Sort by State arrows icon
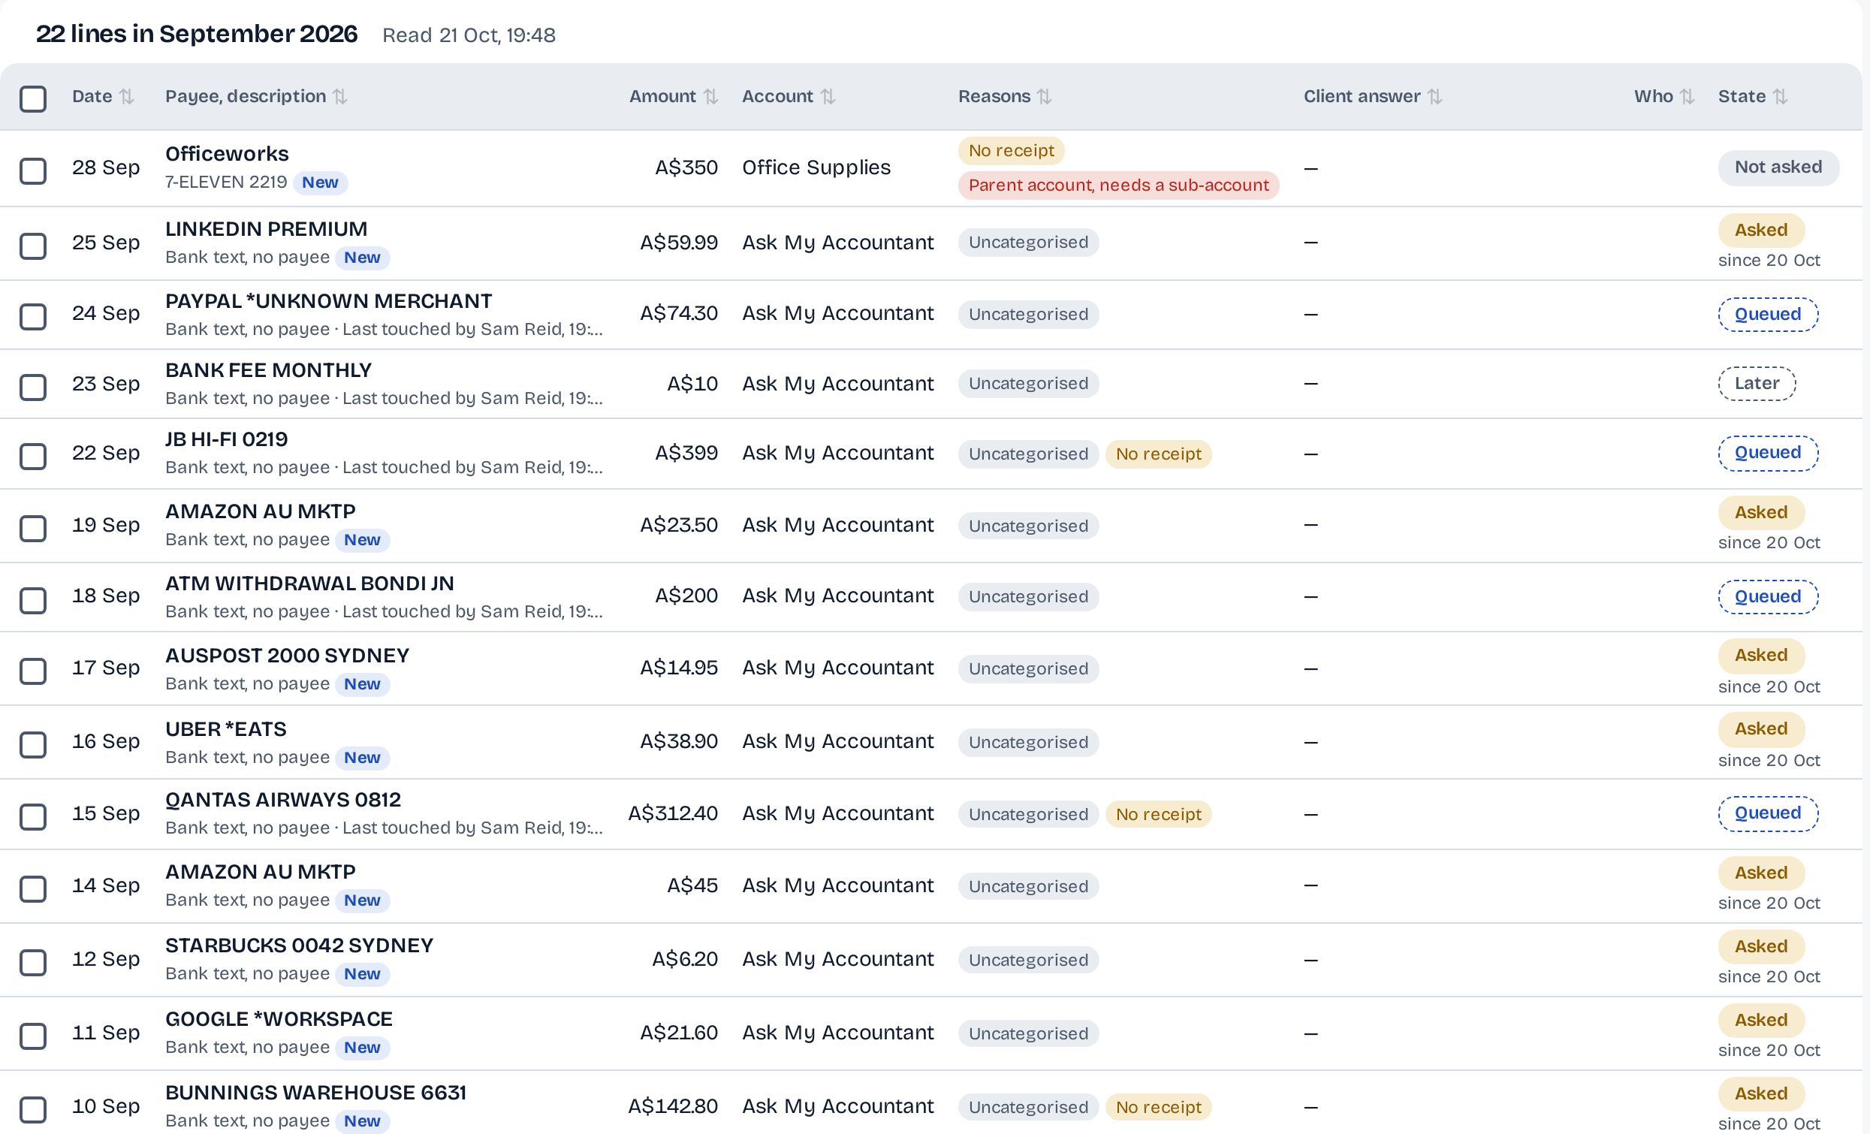 (1780, 96)
